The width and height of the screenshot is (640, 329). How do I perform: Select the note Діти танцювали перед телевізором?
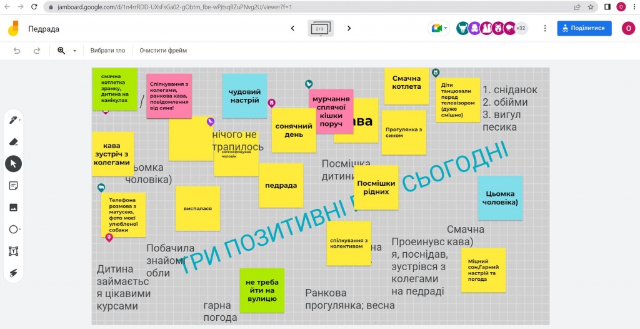tap(458, 99)
